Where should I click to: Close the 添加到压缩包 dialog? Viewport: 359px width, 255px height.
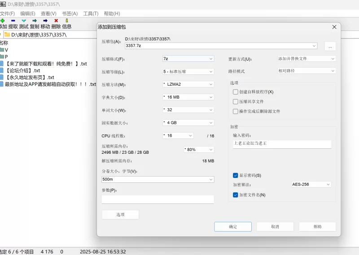(x=334, y=27)
